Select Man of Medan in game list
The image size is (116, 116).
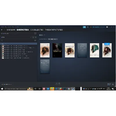(14, 54)
